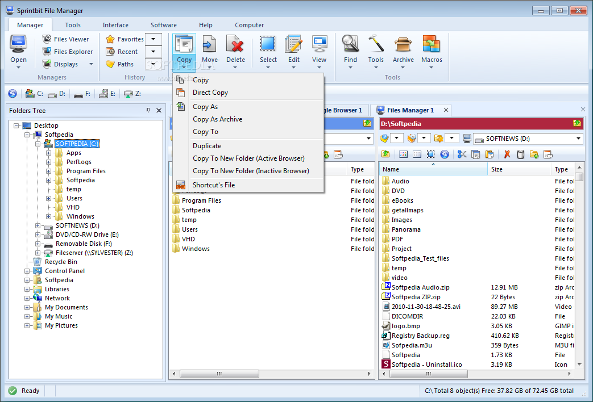The image size is (593, 402).
Task: Click the recycle bin icon in right pane toolbar
Action: click(520, 154)
